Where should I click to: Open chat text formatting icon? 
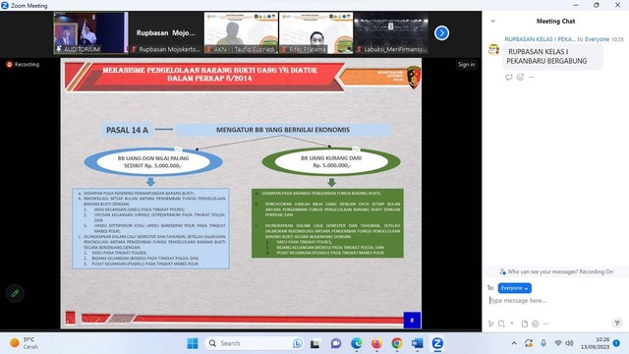click(x=491, y=324)
